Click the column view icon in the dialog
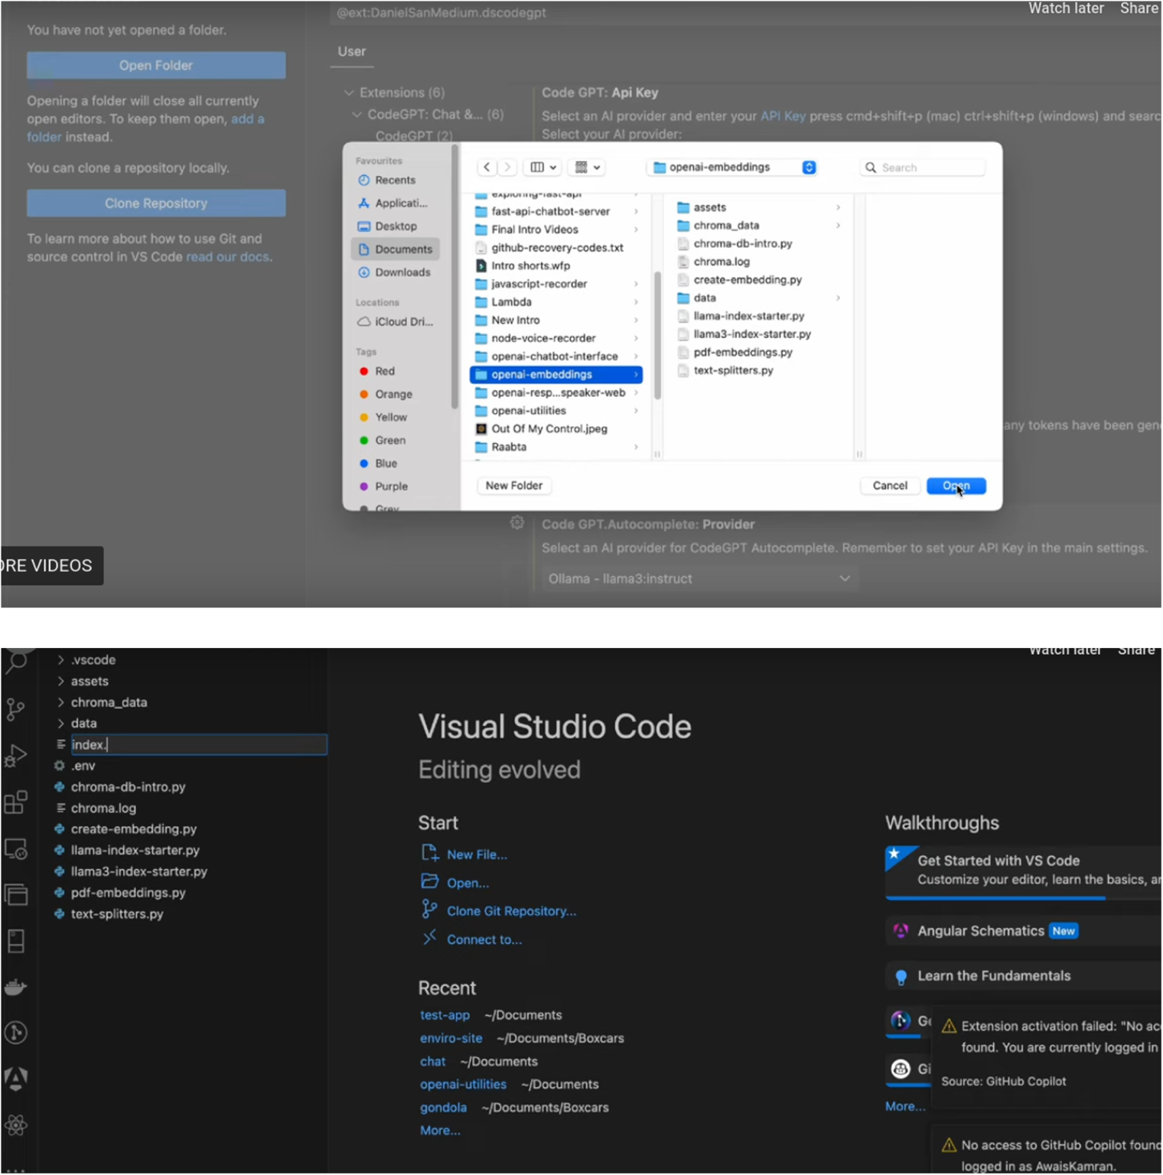This screenshot has width=1163, height=1175. 537,167
